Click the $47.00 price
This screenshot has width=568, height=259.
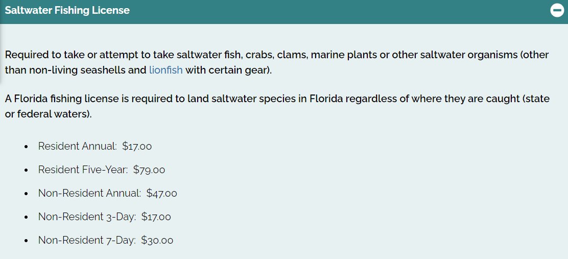tap(161, 193)
